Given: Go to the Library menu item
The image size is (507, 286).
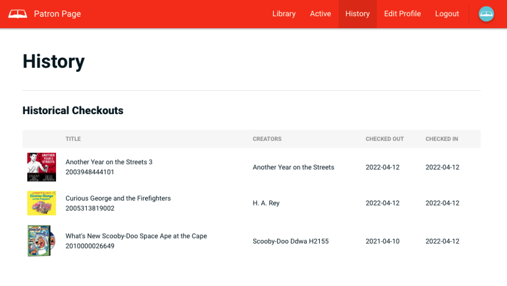Looking at the screenshot, I should point(284,14).
